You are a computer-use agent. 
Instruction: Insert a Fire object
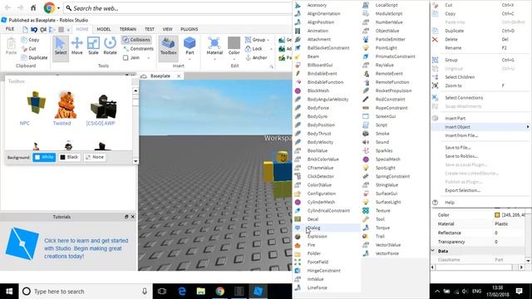pyautogui.click(x=311, y=245)
